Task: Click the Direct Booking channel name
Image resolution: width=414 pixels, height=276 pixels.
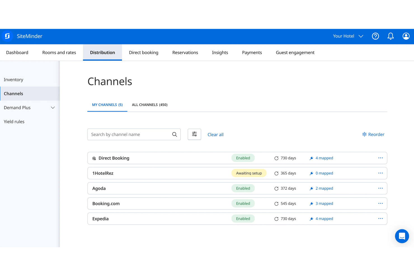Action: pyautogui.click(x=114, y=158)
